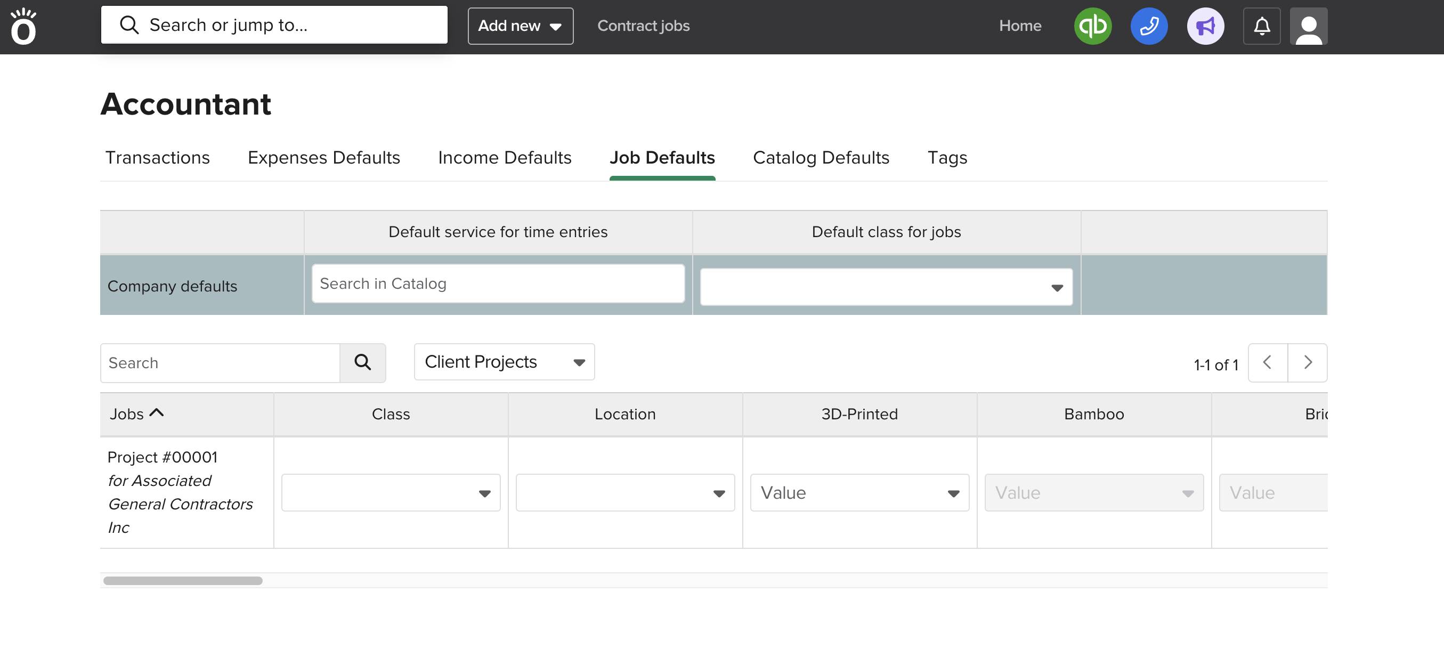
Task: Click the blue phone call icon
Action: click(x=1149, y=26)
